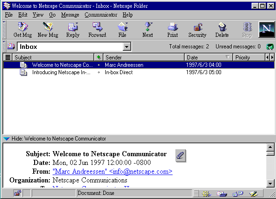Click the message pane scrollbar thumb
The width and height of the screenshot is (276, 199).
(270, 154)
